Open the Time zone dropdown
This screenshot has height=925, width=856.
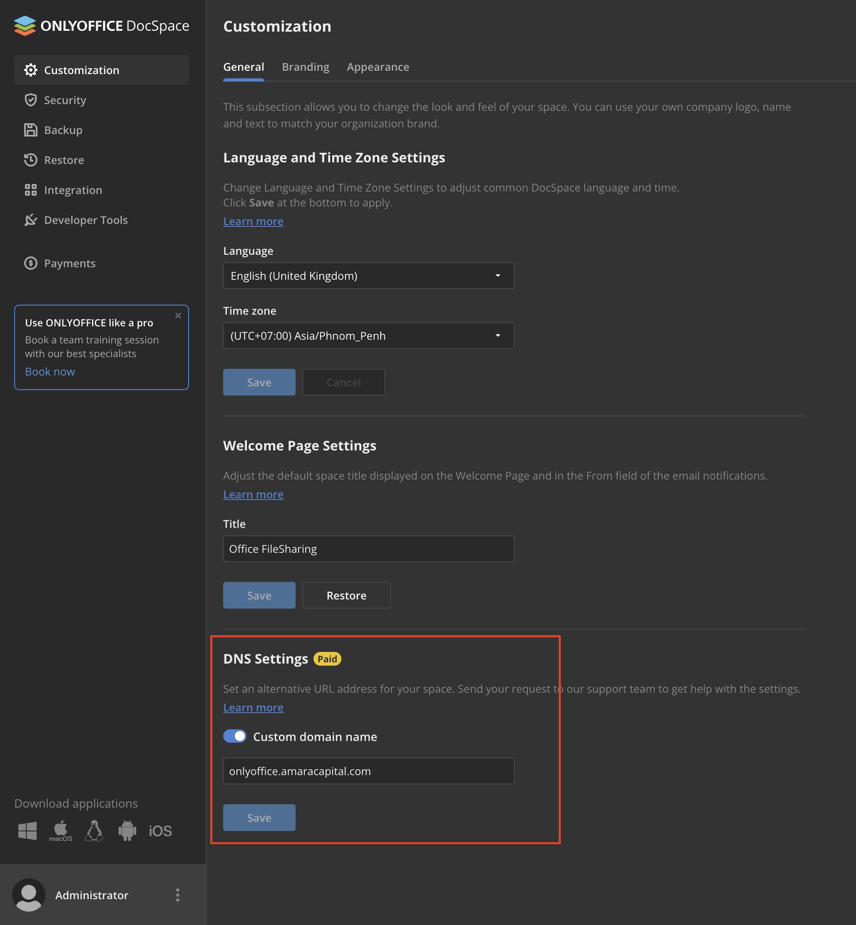[369, 336]
